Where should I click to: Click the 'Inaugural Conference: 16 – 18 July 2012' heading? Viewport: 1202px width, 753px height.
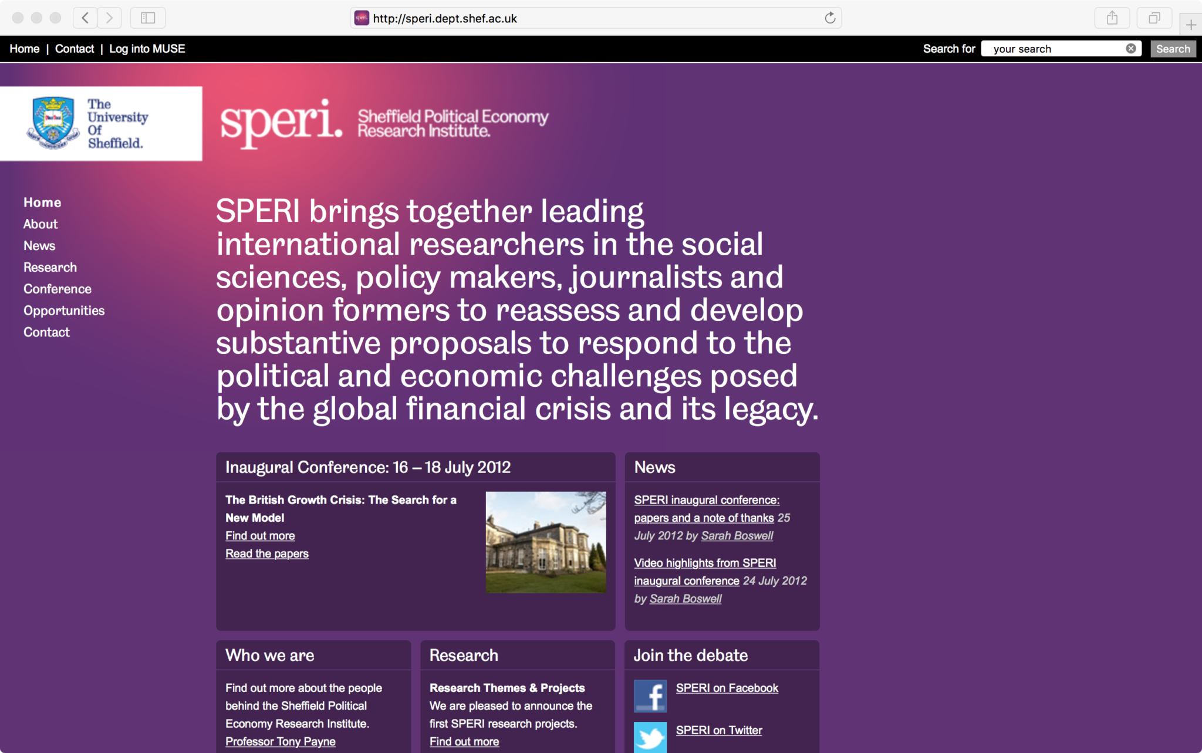click(x=368, y=467)
